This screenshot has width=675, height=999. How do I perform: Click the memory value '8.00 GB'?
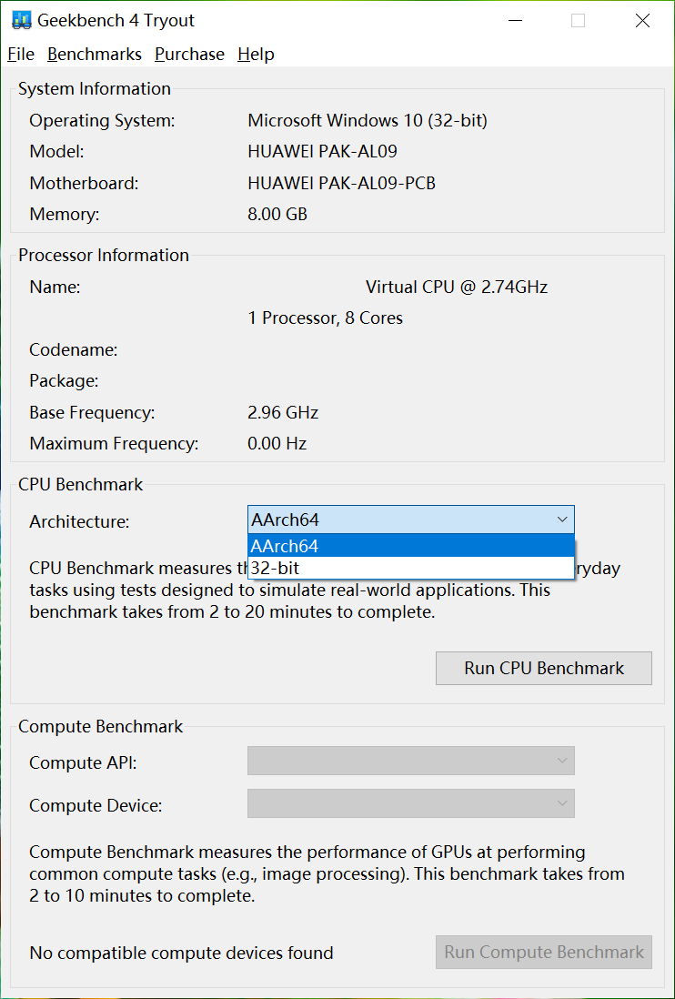point(277,215)
